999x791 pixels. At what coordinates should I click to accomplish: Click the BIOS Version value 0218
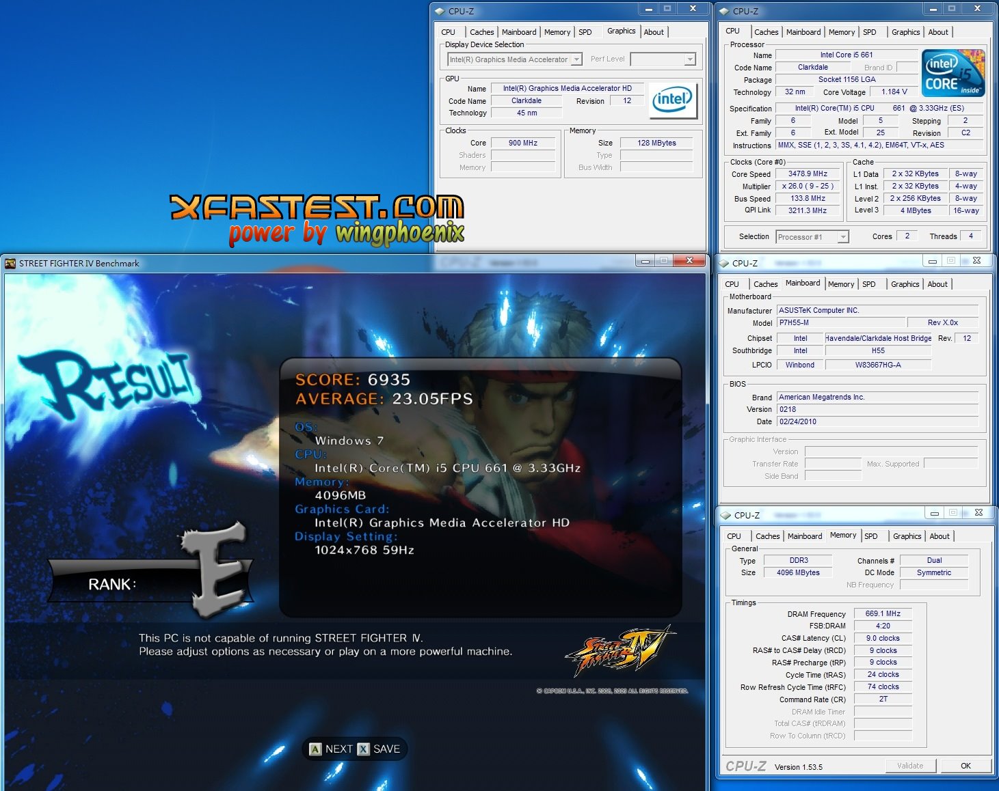tap(878, 409)
